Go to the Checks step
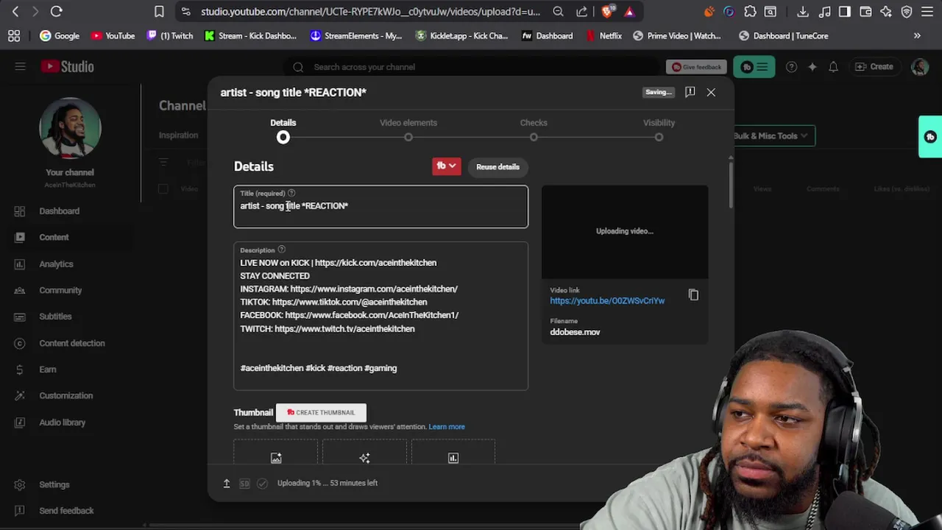The image size is (942, 530). [534, 130]
